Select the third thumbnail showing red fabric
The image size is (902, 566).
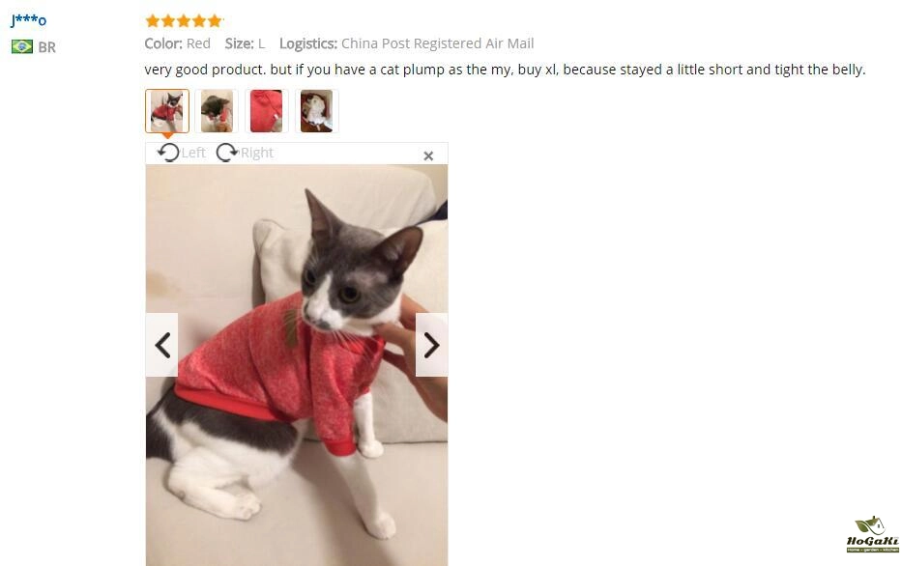point(266,111)
